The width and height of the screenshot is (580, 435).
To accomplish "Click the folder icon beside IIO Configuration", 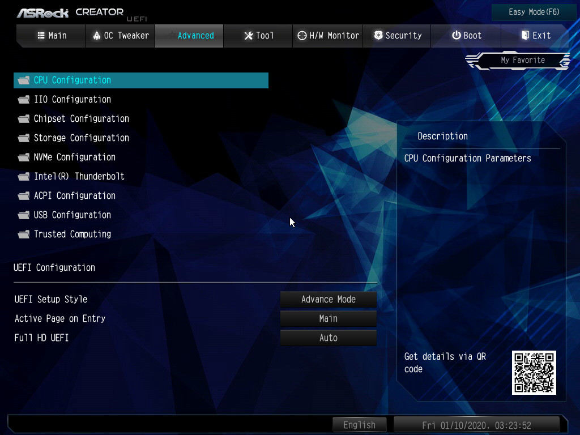I will coord(23,100).
